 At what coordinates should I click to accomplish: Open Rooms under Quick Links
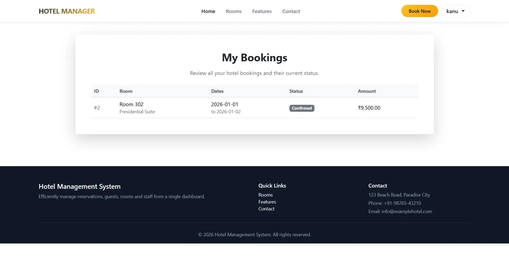pyautogui.click(x=265, y=195)
